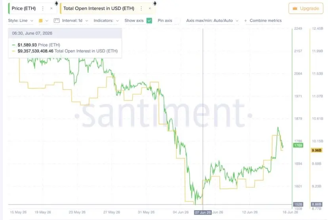The width and height of the screenshot is (328, 220).
Task: Click the interval calendar icon
Action: coord(57,21)
